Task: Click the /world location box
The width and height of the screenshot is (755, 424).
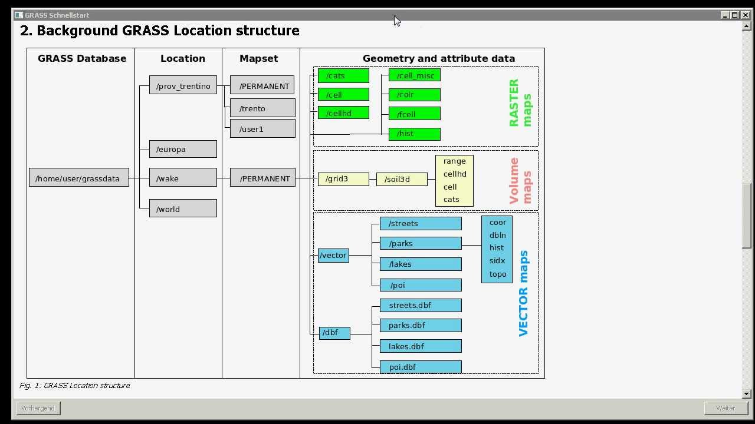Action: coord(183,209)
